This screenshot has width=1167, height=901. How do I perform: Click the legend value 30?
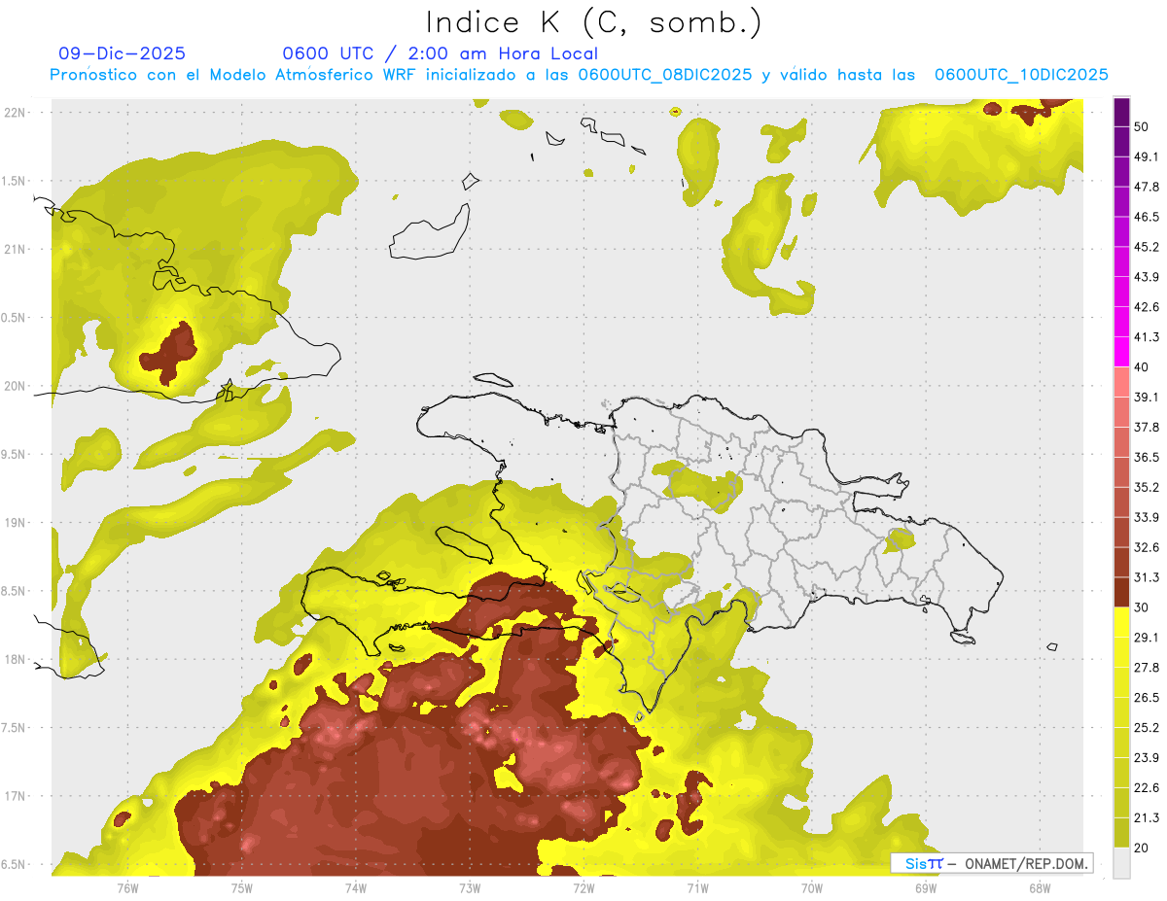pyautogui.click(x=1142, y=606)
